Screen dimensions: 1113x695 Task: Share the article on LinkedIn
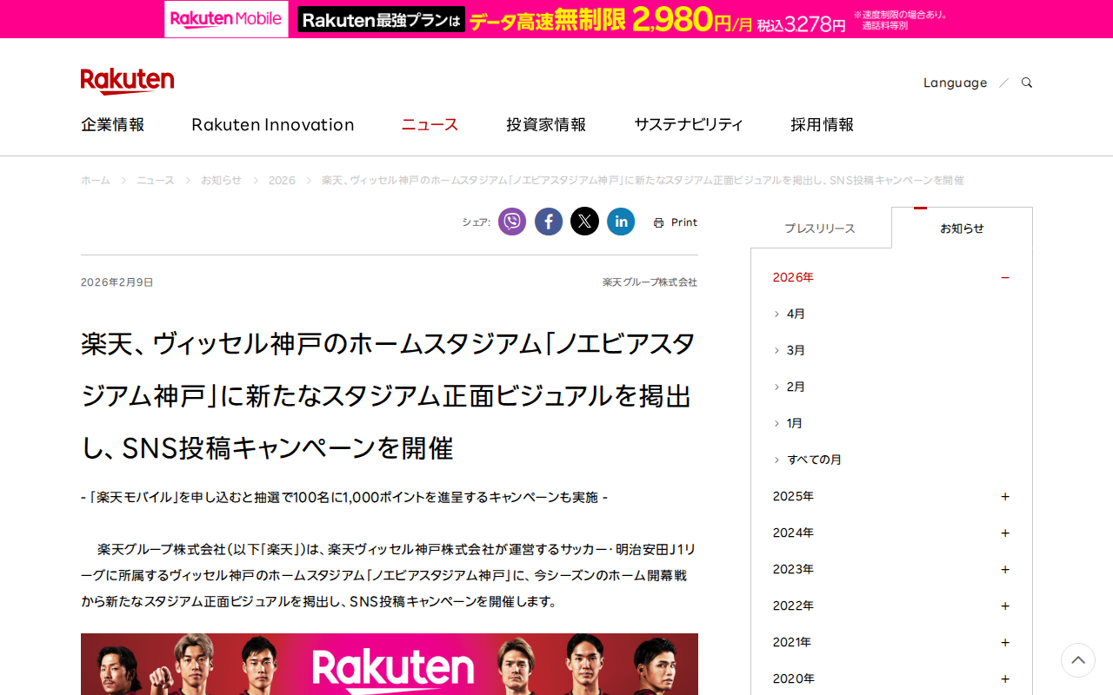tap(621, 222)
